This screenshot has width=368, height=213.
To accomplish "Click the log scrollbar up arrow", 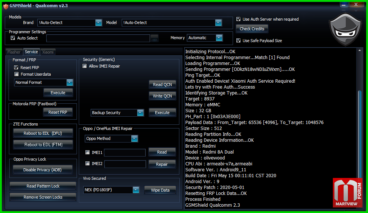I will coord(359,50).
